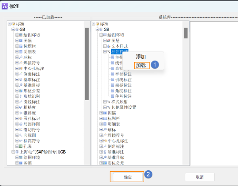Click the 半径标注 icon in system library tree
Screen dimensions: 238x186
(112, 74)
